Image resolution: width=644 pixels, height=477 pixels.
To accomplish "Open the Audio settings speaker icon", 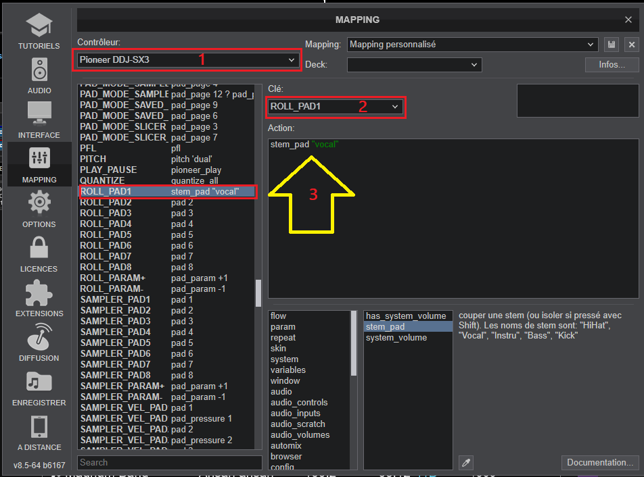I will (39, 72).
